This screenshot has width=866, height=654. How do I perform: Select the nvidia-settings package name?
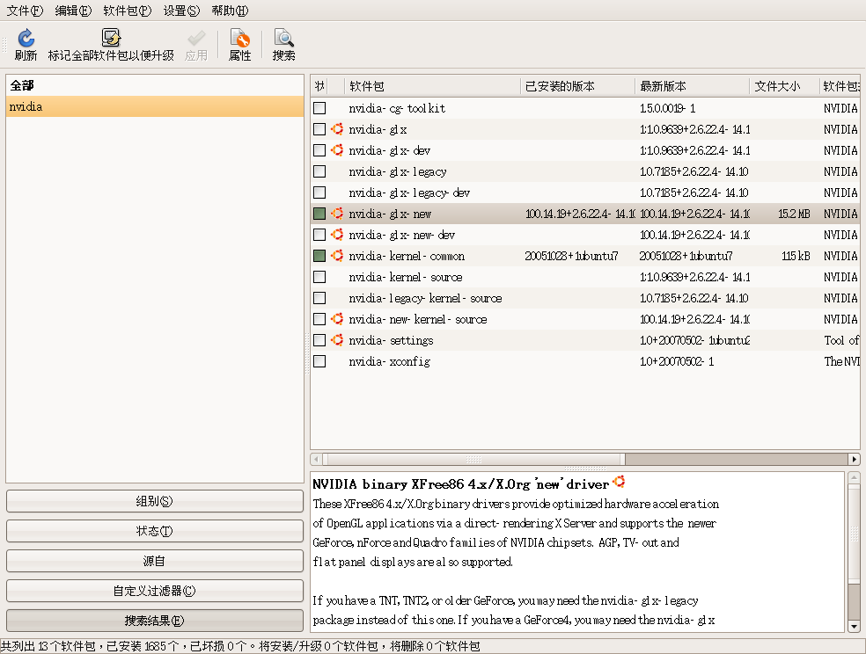tap(391, 340)
